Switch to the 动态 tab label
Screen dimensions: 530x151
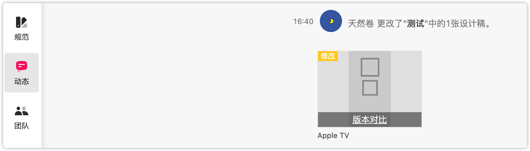click(x=22, y=81)
